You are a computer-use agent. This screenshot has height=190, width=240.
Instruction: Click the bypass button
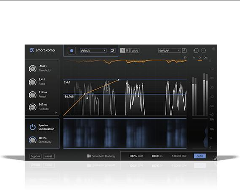pos(36,156)
